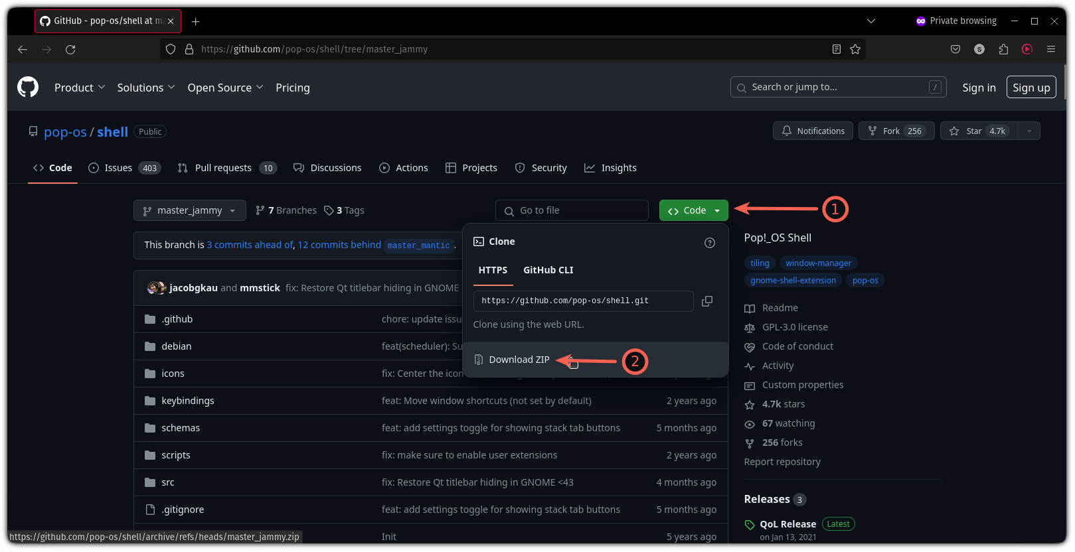Open the Pricing page
Screen dimensions: 1075x552
pos(293,88)
